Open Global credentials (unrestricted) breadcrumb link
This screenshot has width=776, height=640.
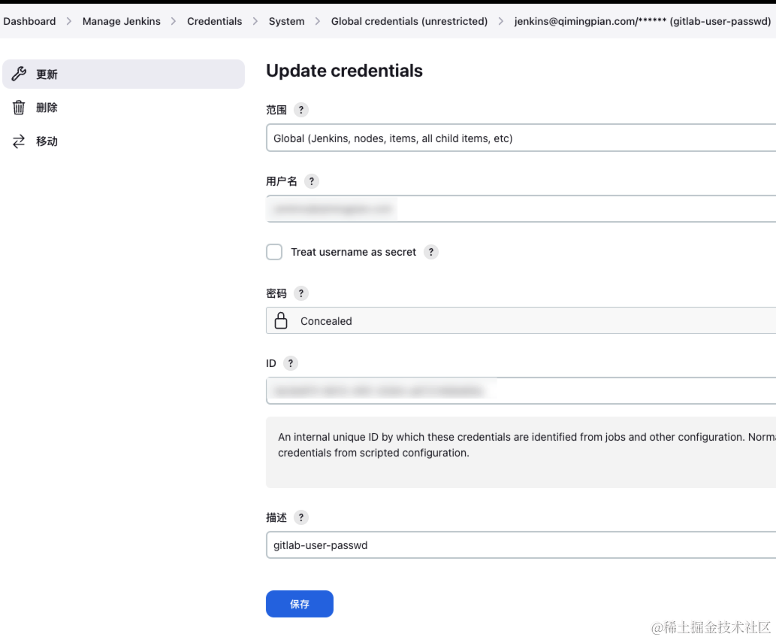click(409, 21)
